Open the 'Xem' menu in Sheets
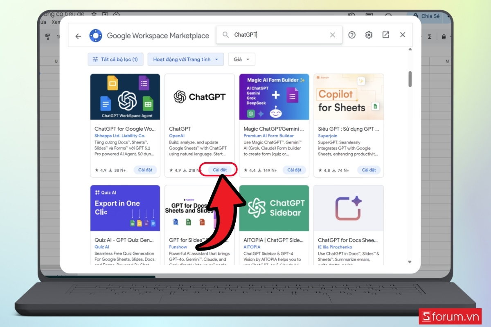The width and height of the screenshot is (491, 327). [x=56, y=22]
